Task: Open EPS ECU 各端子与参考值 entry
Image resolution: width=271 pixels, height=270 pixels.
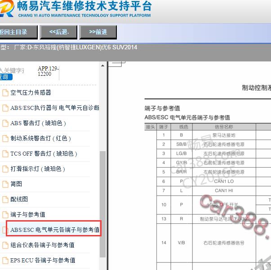Action: click(x=43, y=260)
